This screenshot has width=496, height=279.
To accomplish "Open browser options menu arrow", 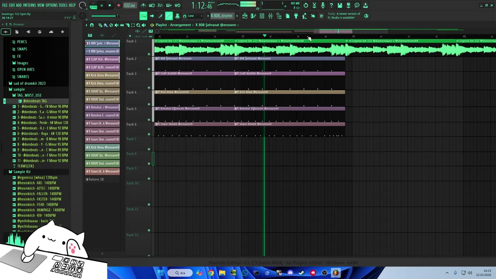I will (2, 24).
